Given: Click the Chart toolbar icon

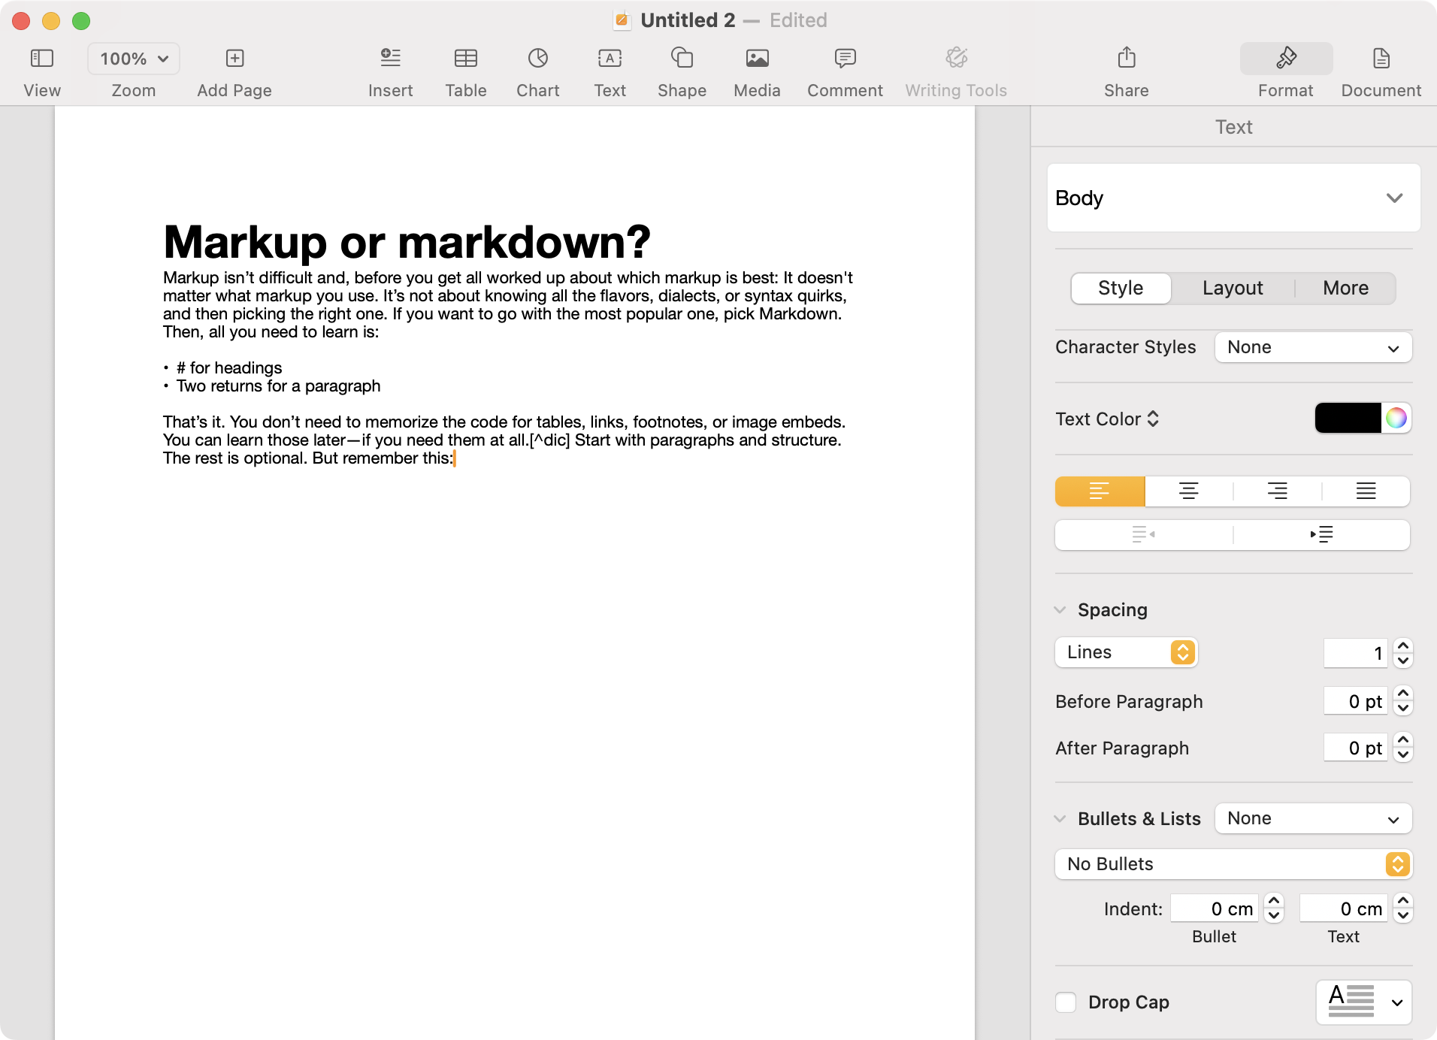Looking at the screenshot, I should [x=537, y=59].
